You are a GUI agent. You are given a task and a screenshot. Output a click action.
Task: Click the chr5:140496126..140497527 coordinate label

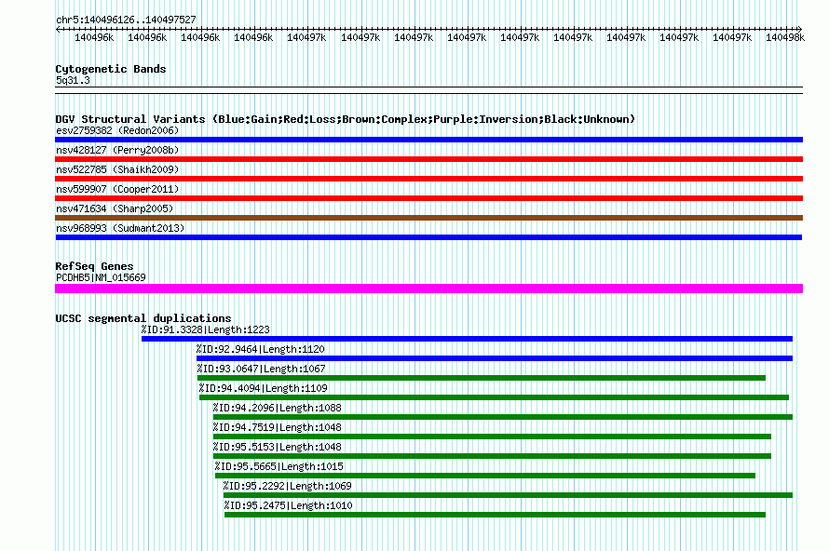[x=126, y=20]
